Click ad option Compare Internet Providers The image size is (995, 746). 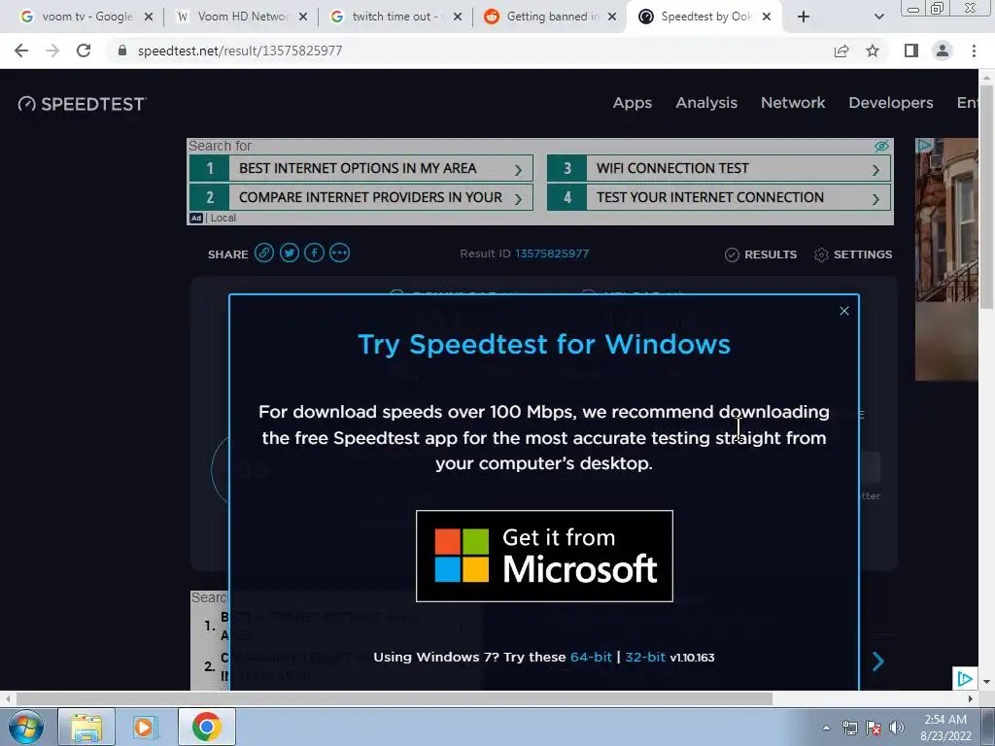coord(361,197)
